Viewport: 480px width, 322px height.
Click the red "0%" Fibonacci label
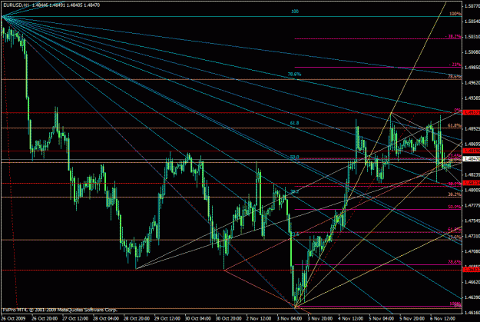click(458, 110)
